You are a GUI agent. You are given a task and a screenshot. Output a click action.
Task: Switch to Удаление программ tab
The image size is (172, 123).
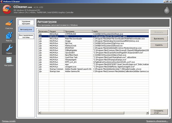tap(26, 23)
